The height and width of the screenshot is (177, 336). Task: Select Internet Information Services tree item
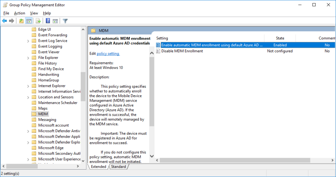[x=59, y=91]
